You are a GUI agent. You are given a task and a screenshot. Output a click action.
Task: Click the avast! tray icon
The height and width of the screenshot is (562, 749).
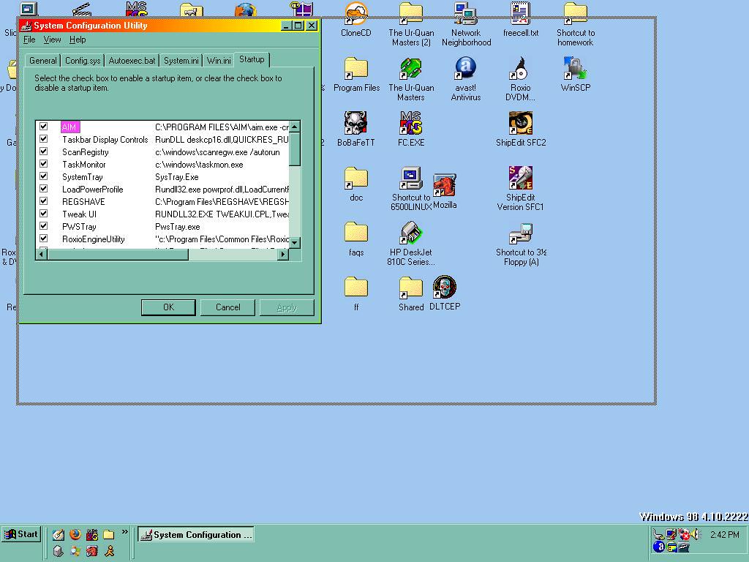click(659, 547)
